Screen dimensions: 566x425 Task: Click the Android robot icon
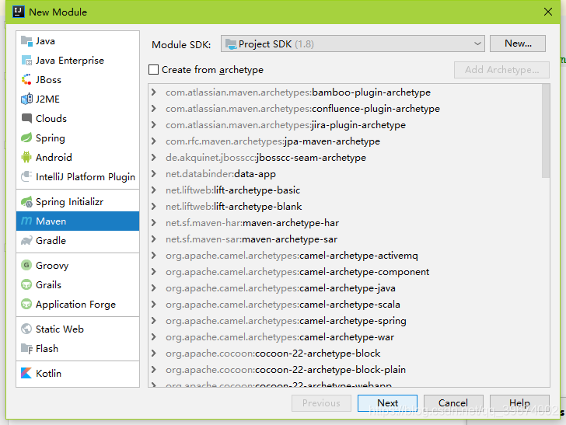(x=26, y=157)
